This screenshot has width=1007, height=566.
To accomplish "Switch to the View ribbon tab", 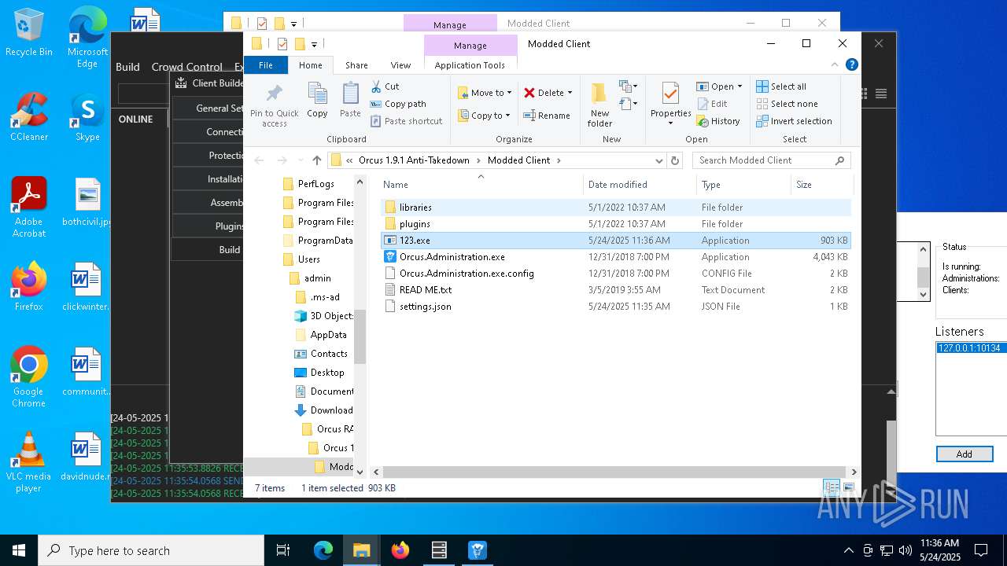I will tap(400, 65).
